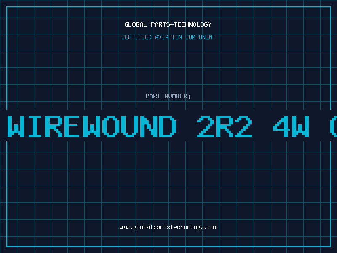Image resolution: width=337 pixels, height=253 pixels.
Task: Click the PART NUMBER: label
Action: [x=168, y=96]
